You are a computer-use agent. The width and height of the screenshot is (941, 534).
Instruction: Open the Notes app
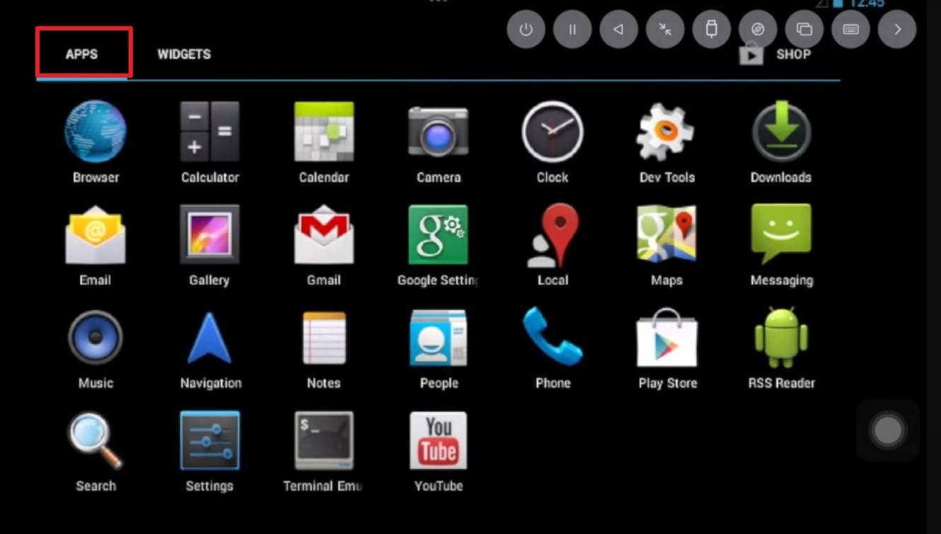click(x=324, y=338)
